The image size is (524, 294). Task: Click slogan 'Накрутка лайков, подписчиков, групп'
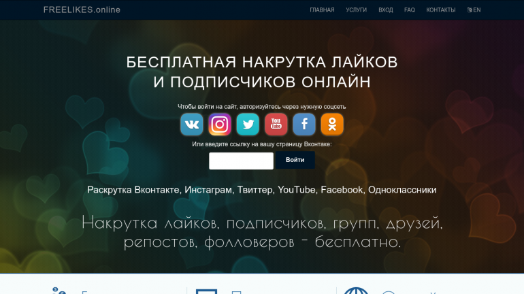(x=231, y=223)
